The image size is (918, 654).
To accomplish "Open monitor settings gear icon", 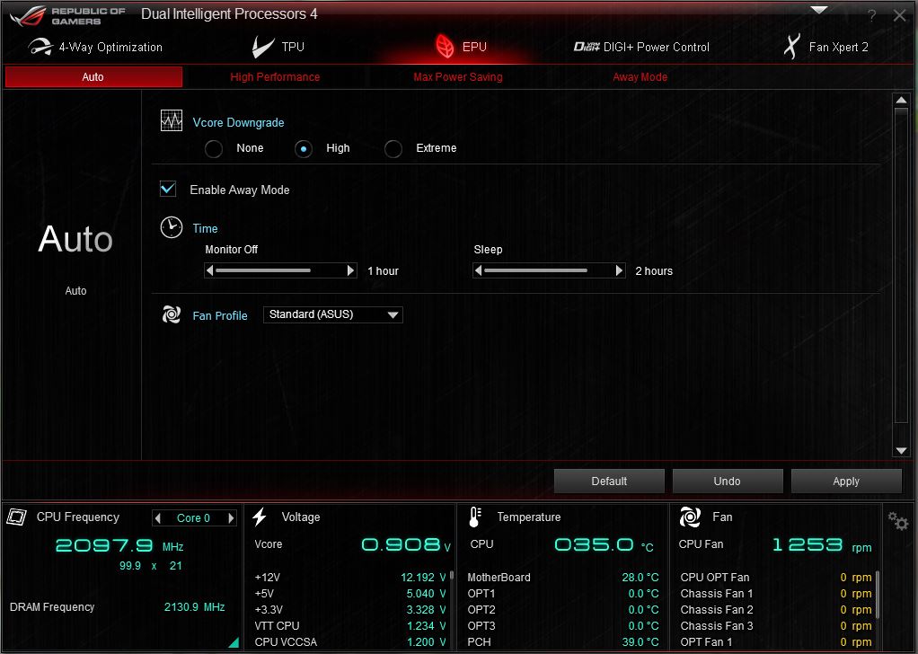I will coord(897,520).
